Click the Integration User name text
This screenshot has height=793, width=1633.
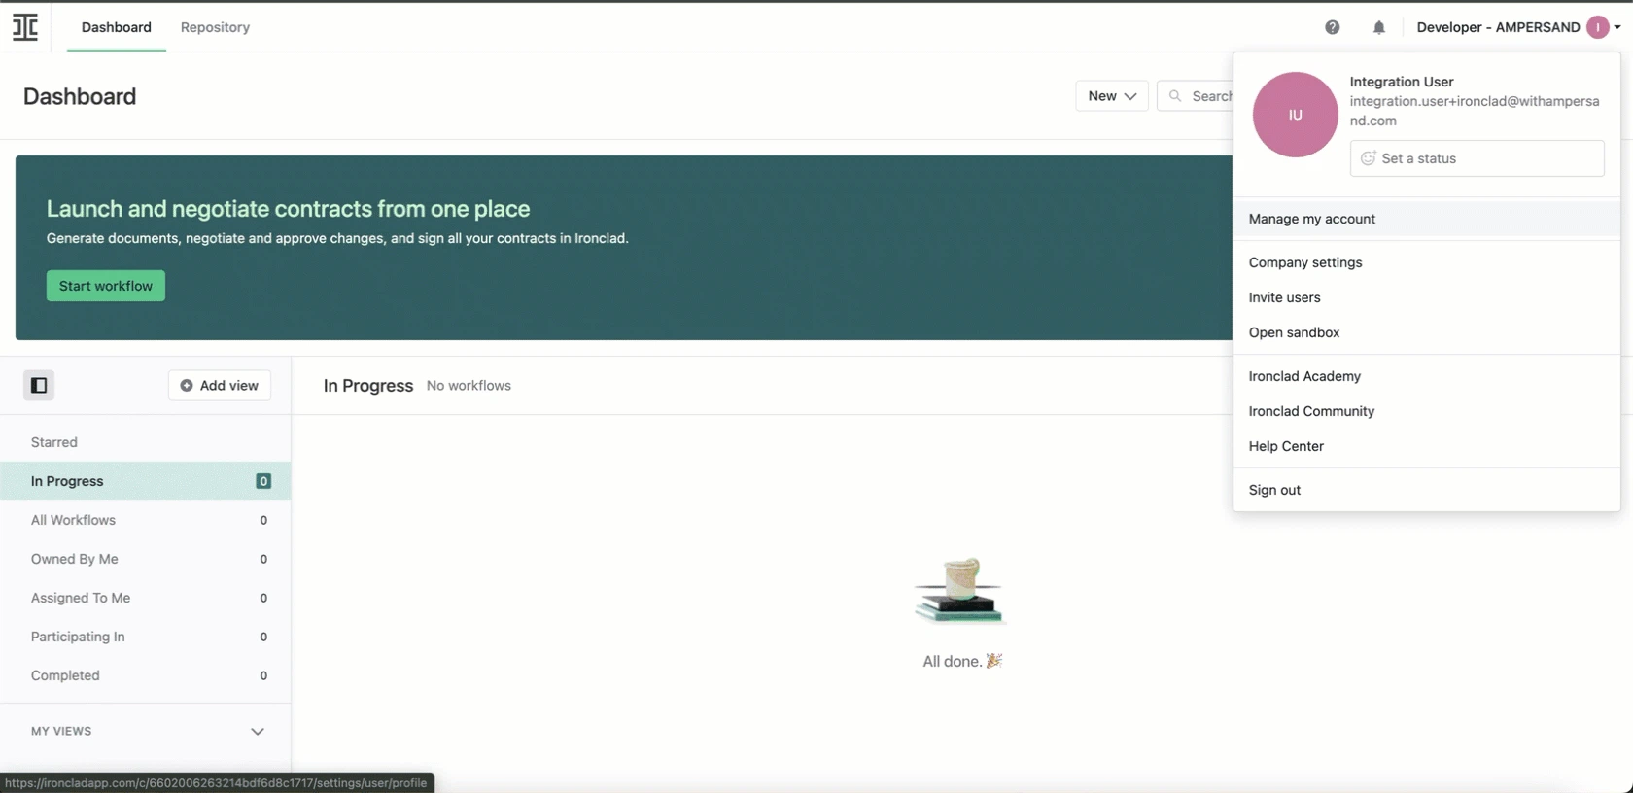click(x=1402, y=82)
